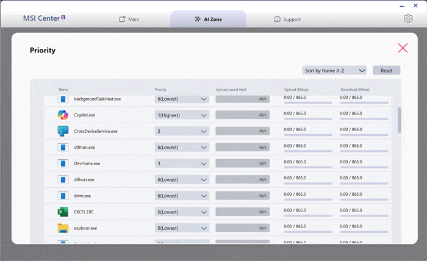Click the backgroundTaskHost.exe app icon
This screenshot has width=427, height=261.
63,99
